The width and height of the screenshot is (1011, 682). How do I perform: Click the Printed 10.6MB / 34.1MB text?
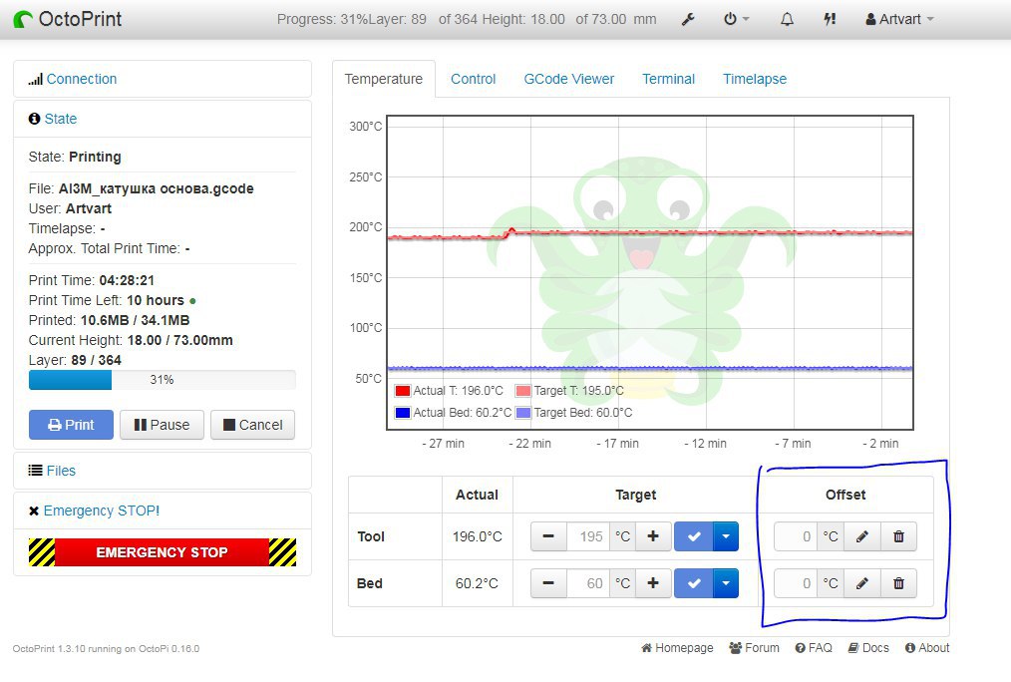coord(109,320)
